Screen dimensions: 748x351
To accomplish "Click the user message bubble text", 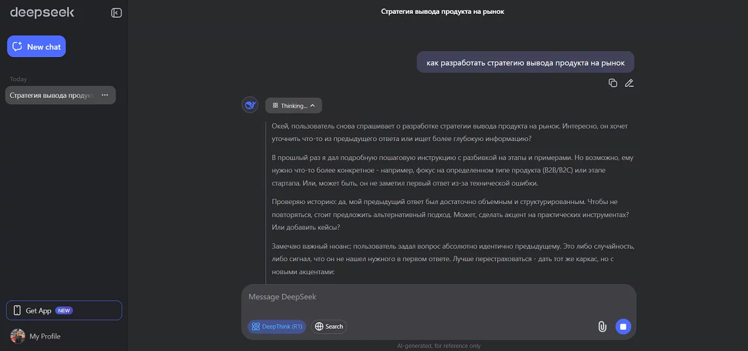I will [525, 62].
